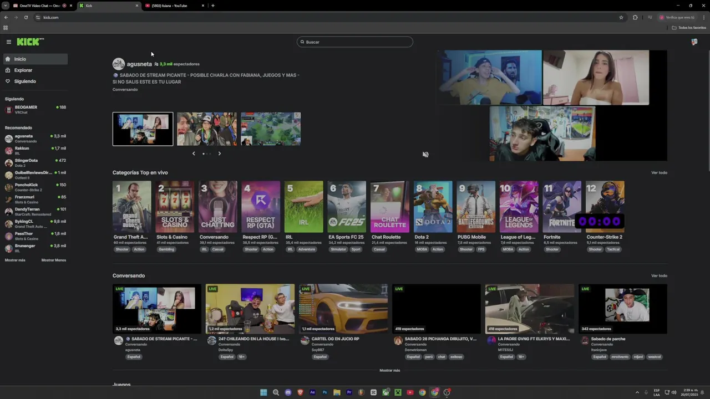Open the League of Legends category card
Viewport: 710px width, 399px height.
pos(519,207)
